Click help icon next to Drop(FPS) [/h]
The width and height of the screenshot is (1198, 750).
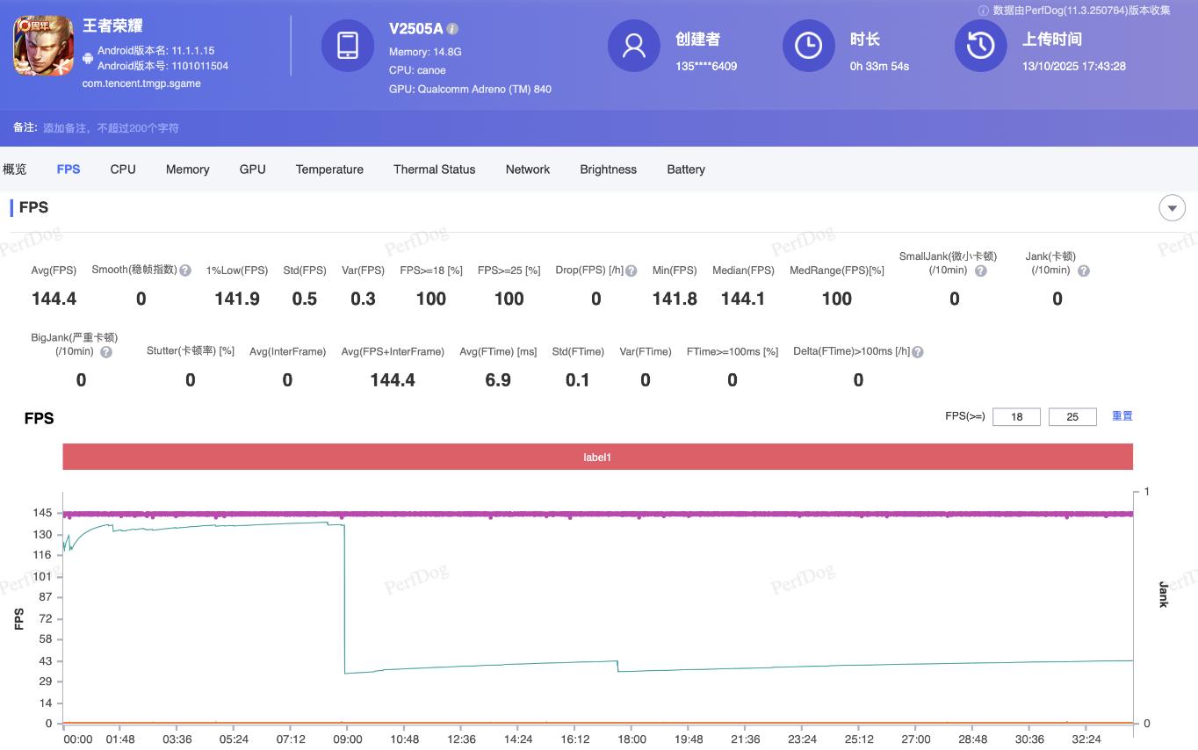(631, 270)
